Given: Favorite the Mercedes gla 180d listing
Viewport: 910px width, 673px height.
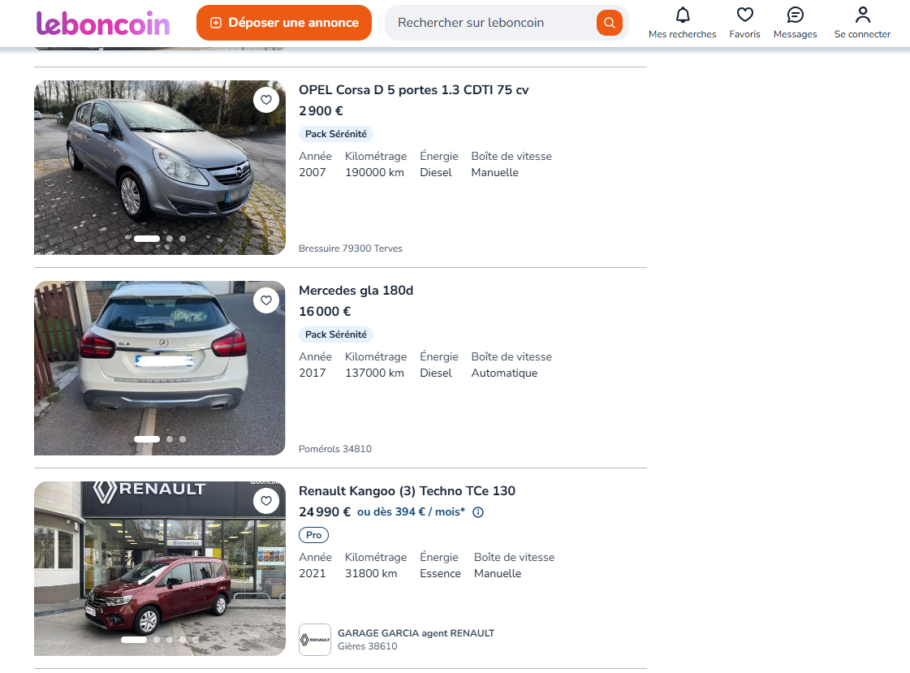Looking at the screenshot, I should coord(266,300).
